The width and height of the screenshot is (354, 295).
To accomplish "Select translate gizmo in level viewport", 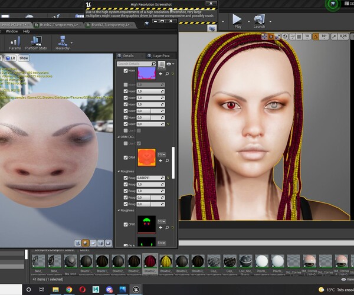I will 264,37.
